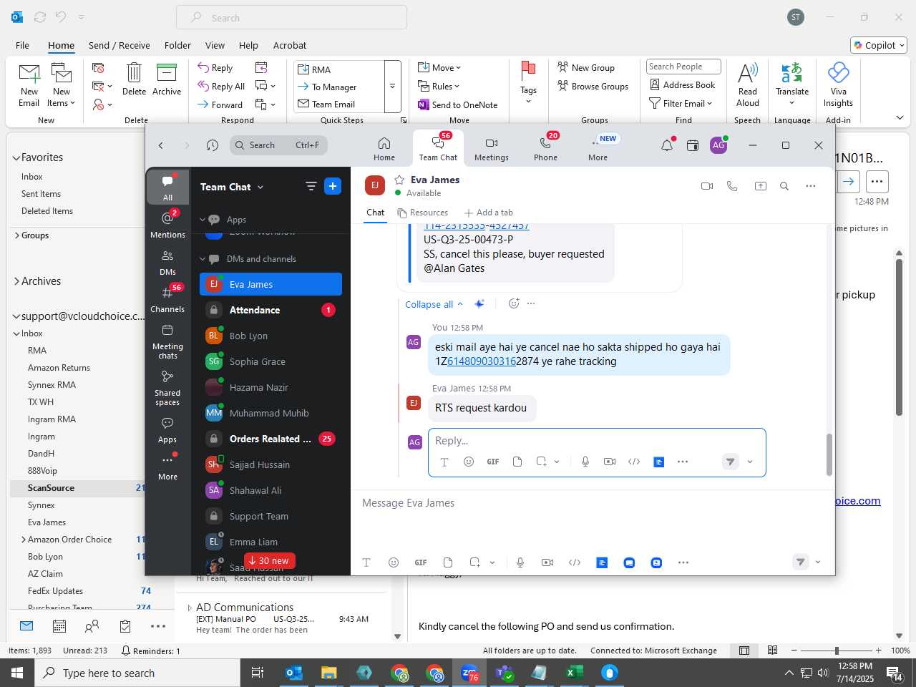Viewport: 916px width, 687px height.
Task: Open the Zoom Home tab
Action: coord(384,149)
